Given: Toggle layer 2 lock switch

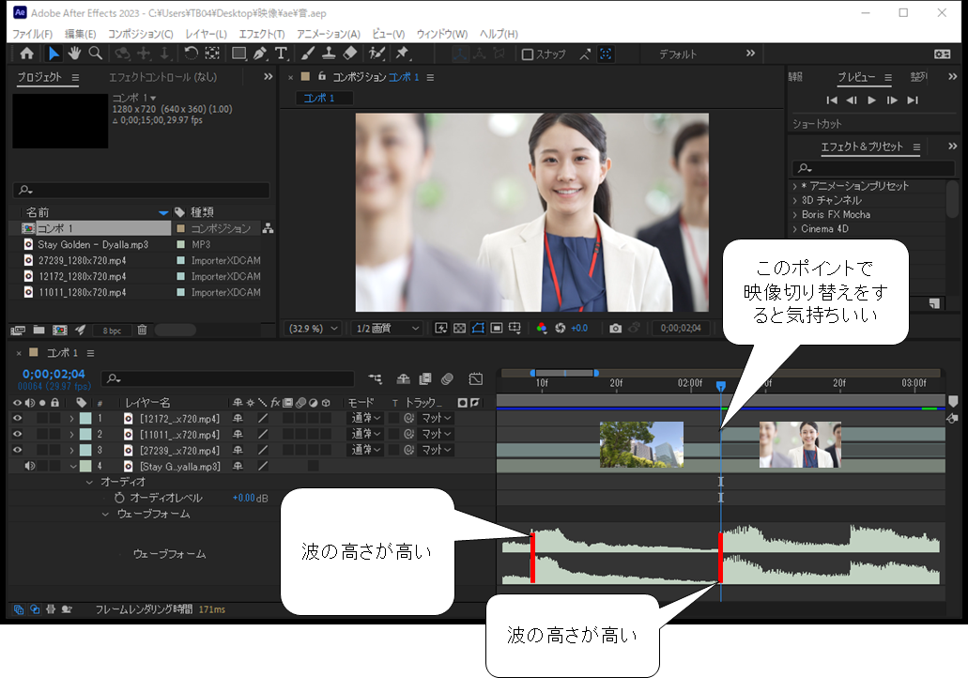Looking at the screenshot, I should 55,434.
